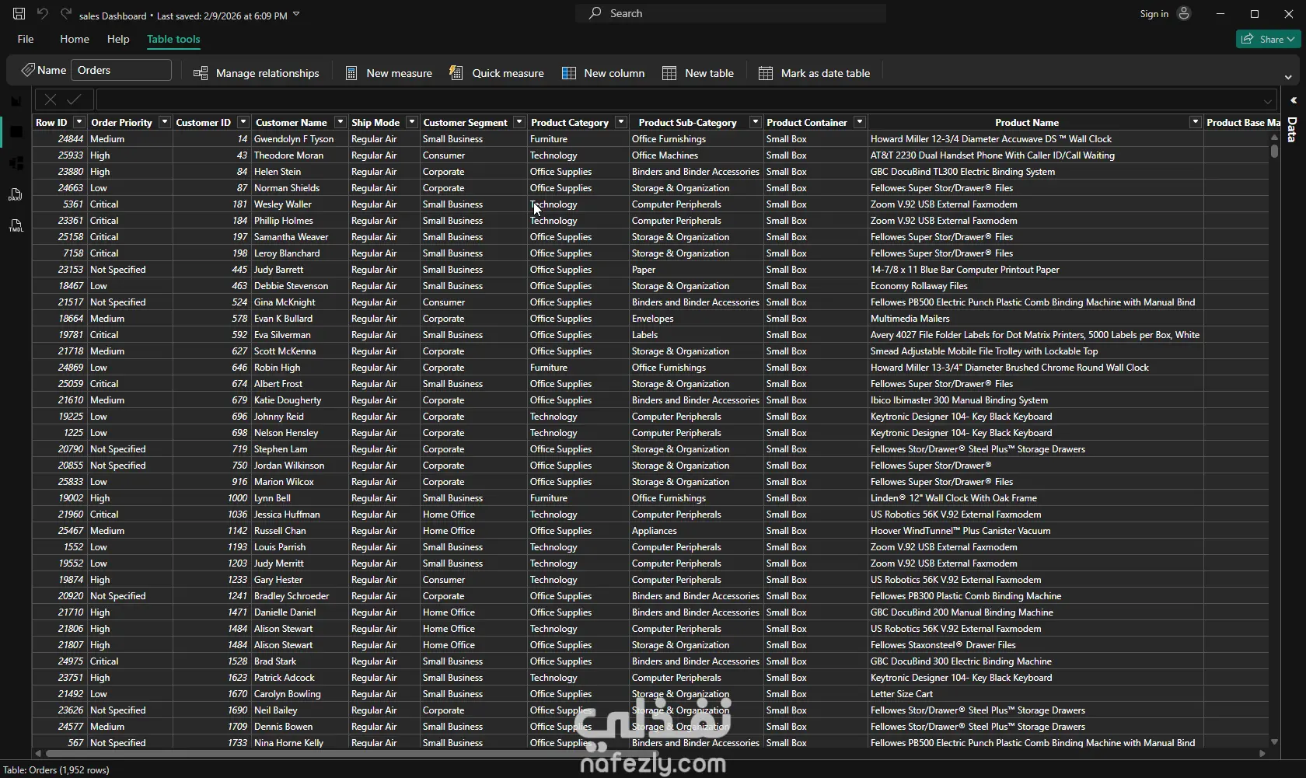Select Table view icon in left sidebar
The image size is (1306, 778).
16,132
